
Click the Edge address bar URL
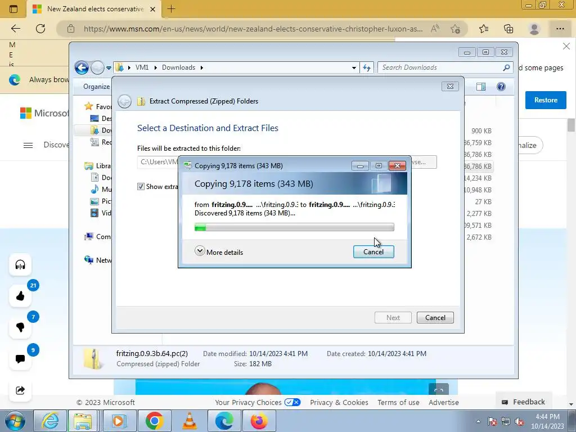[x=253, y=29]
